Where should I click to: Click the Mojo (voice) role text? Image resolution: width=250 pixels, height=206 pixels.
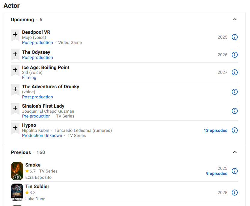coord(34,37)
